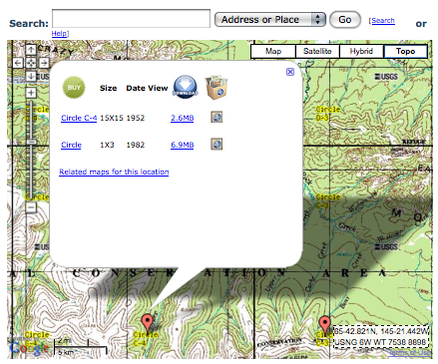438x364 pixels.
Task: Focus the Search text field
Action: 131,19
